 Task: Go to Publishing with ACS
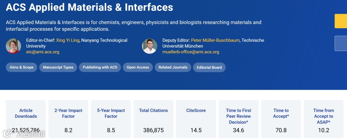[x=100, y=67]
